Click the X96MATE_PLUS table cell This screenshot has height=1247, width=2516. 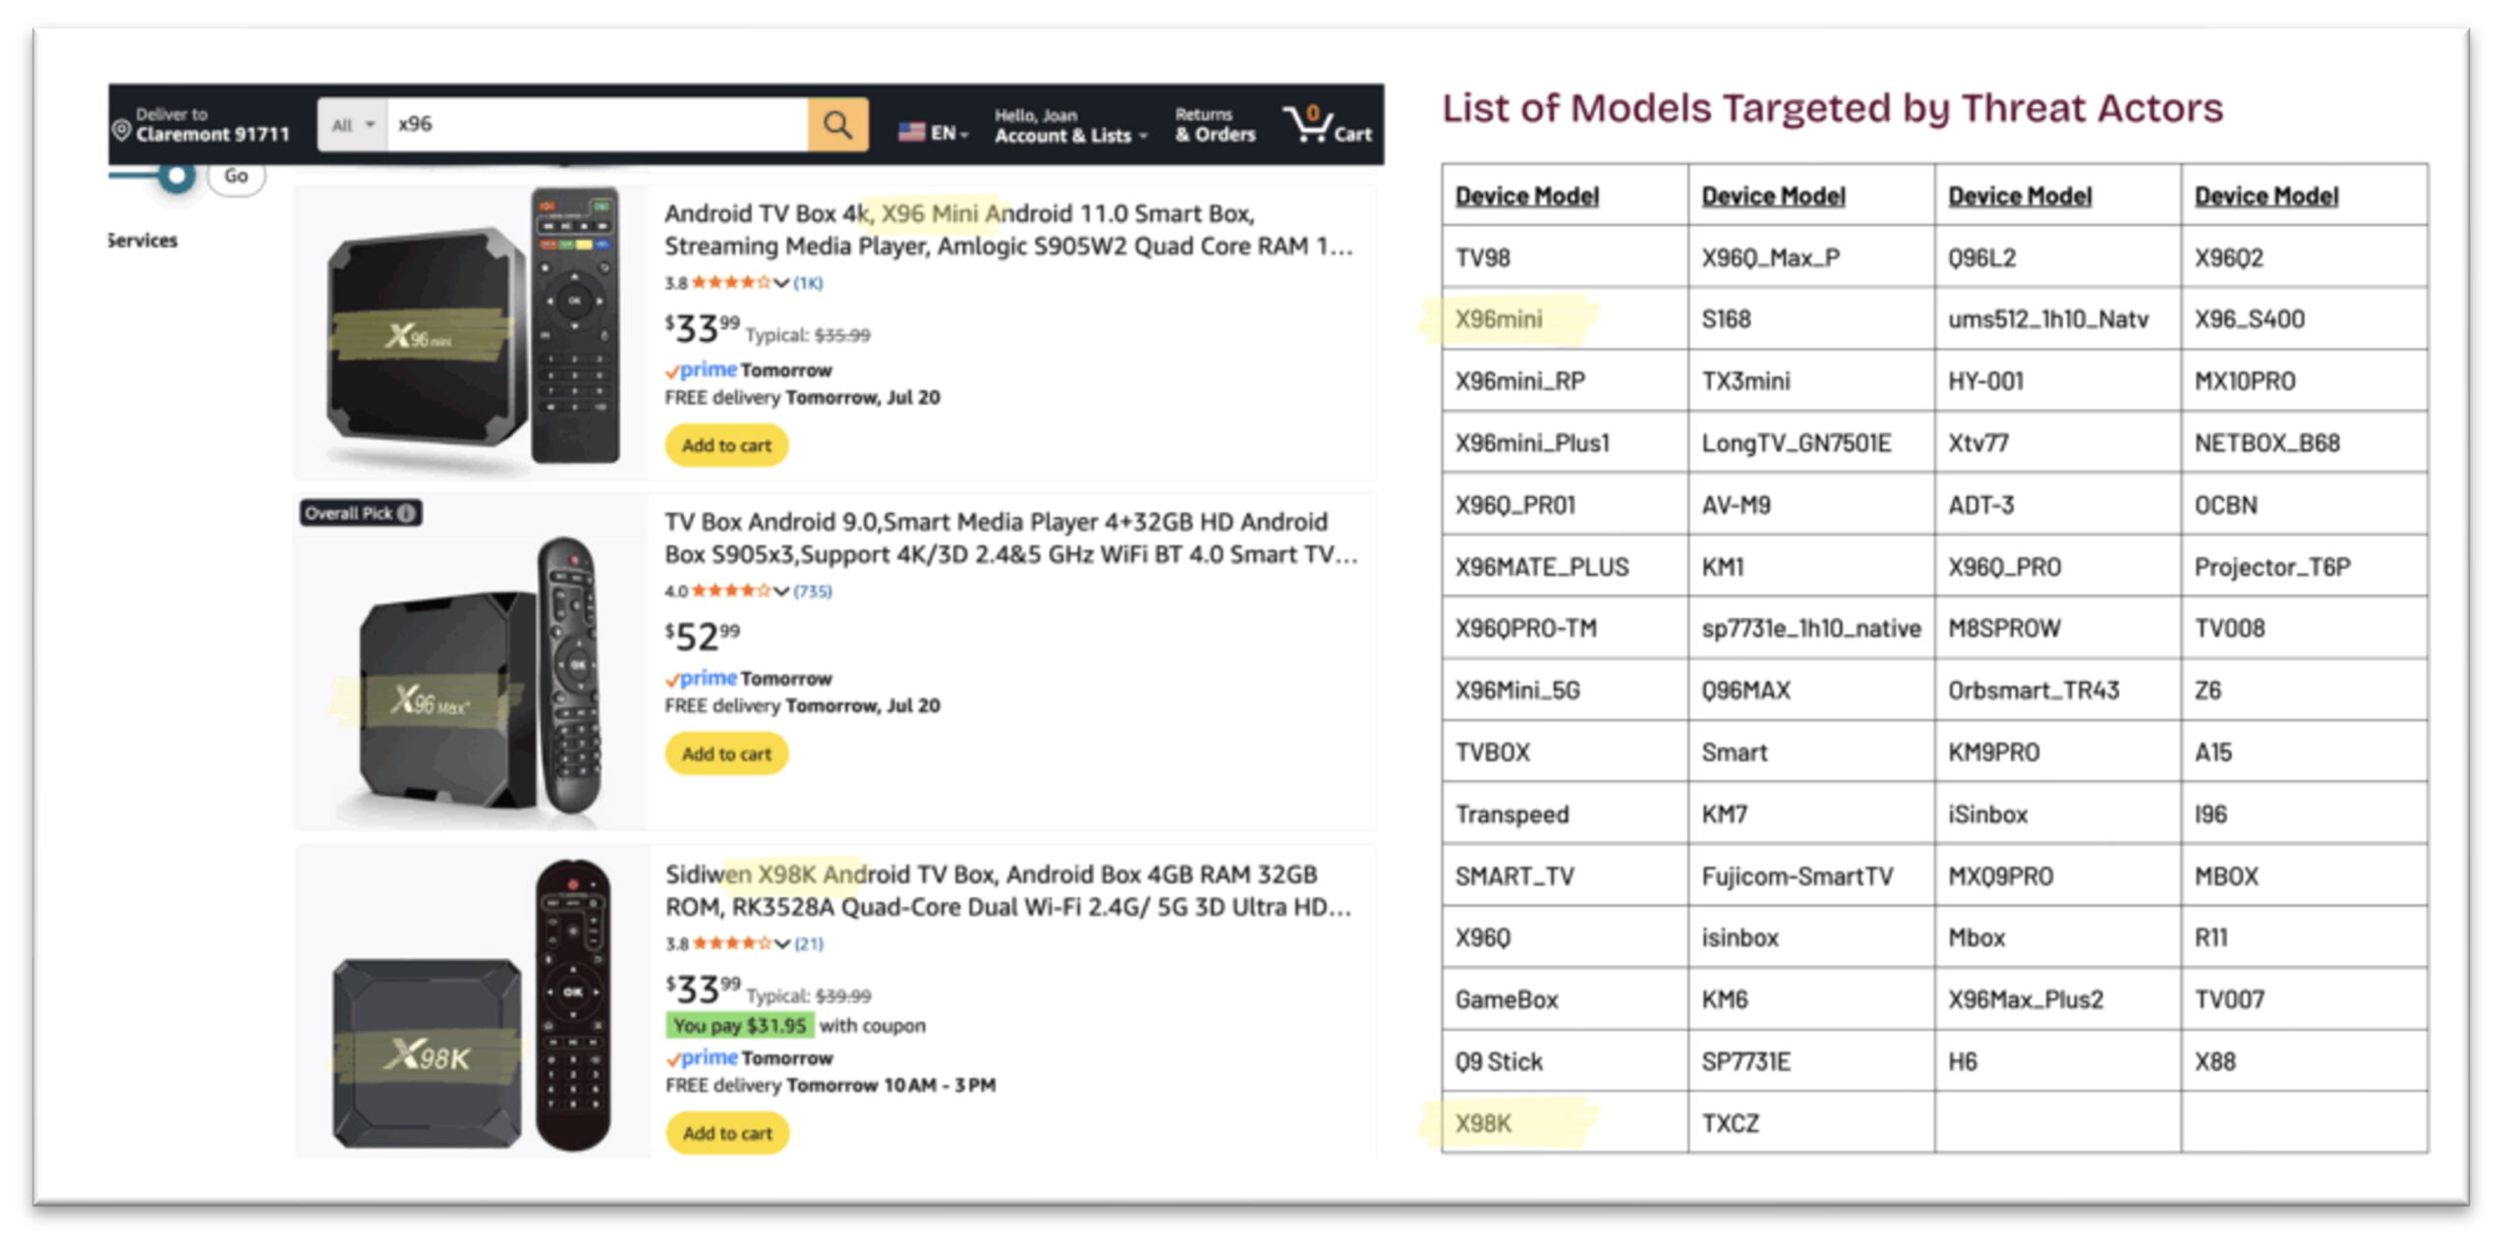1565,566
